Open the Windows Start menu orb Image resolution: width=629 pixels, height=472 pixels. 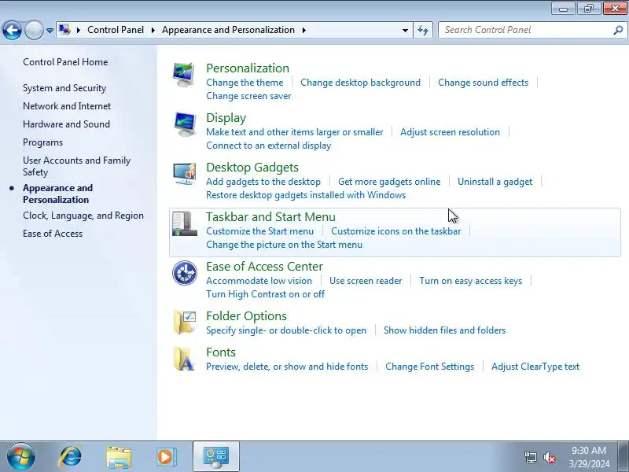[21, 457]
